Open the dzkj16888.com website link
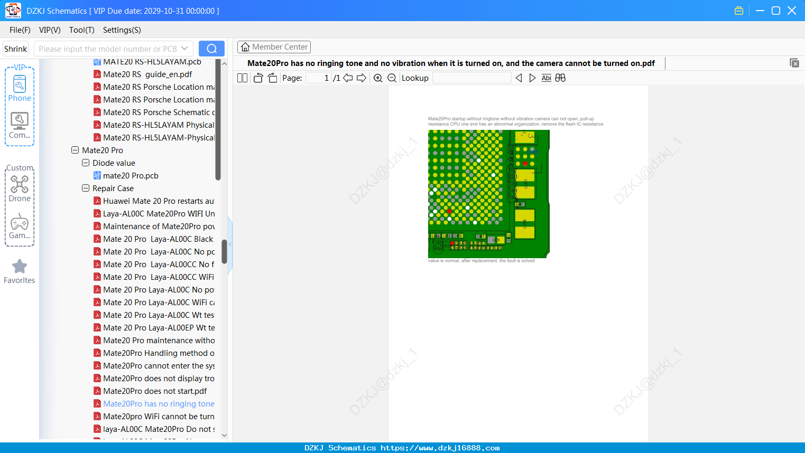The height and width of the screenshot is (453, 805). [440, 448]
